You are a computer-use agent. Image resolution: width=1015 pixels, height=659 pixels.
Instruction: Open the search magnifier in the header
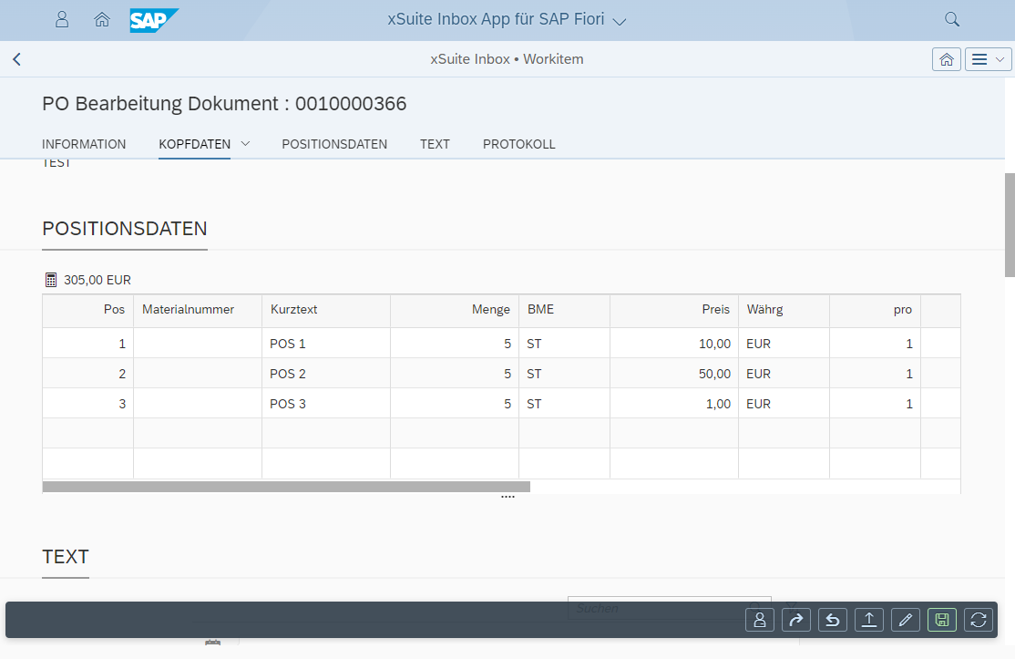point(952,19)
